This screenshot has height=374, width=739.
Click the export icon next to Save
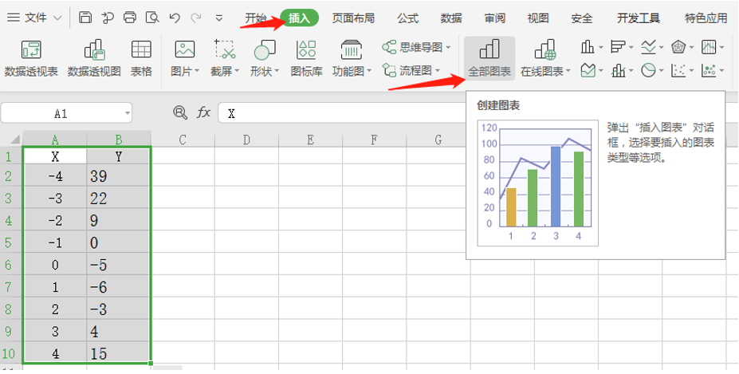(108, 18)
